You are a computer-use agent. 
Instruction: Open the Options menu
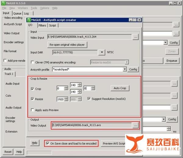45,8
